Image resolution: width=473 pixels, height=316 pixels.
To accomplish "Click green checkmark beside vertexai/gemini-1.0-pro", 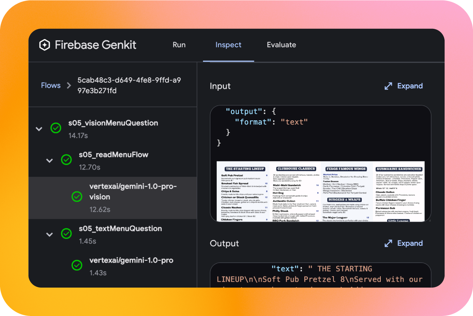I will coord(77,266).
